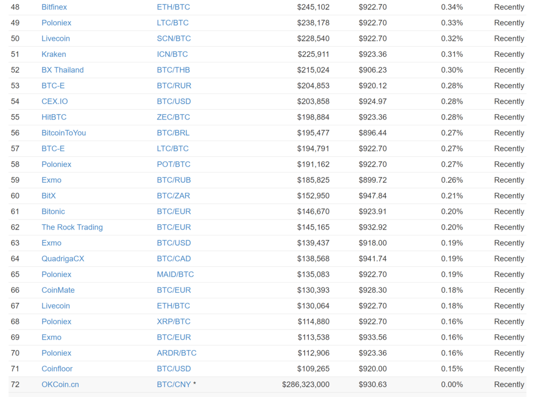This screenshot has width=540, height=397.
Task: Go to the BitcoinToYou exchange
Action: click(x=63, y=133)
